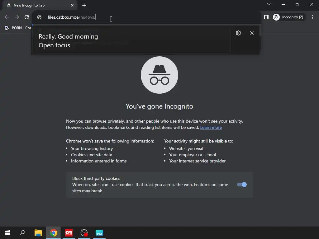
Task: Close the New Incognito Tab
Action: (72, 5)
